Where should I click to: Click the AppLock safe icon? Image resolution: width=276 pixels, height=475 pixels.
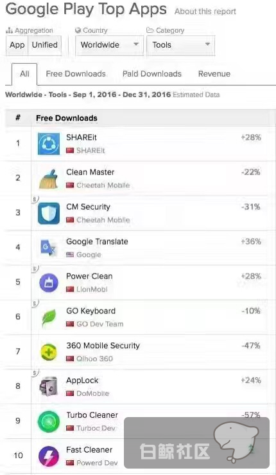tap(49, 387)
